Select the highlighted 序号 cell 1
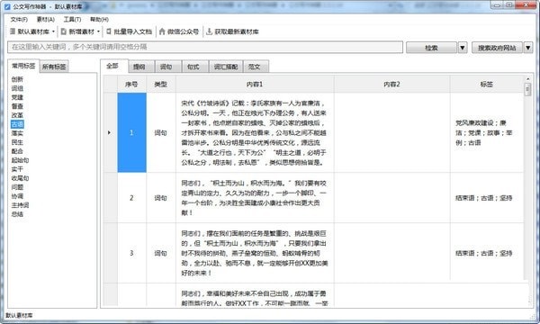540x324 pixels. [x=131, y=132]
